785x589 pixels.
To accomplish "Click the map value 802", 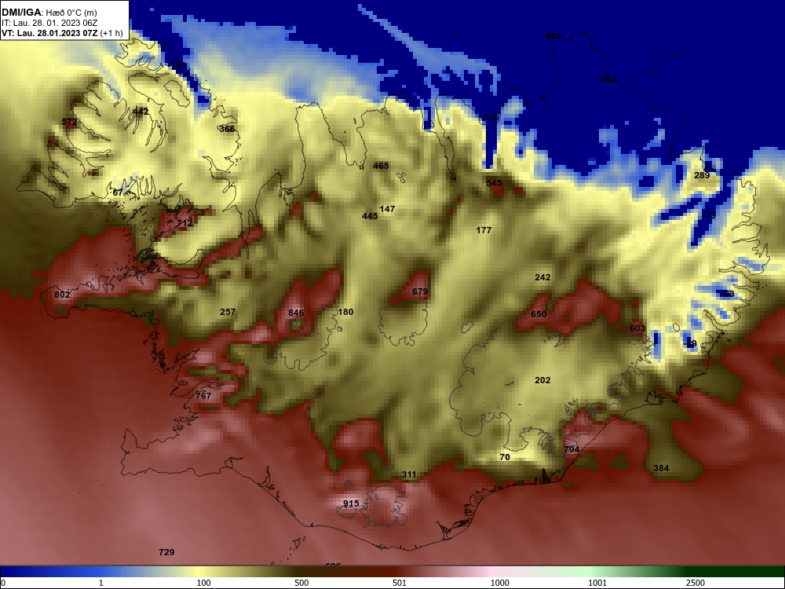I will click(62, 294).
